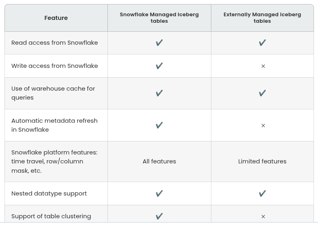
Task: Click the 'Read access from Snowflake' row label
Action: (x=55, y=43)
